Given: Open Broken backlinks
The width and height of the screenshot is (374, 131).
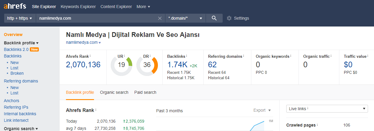Looking at the screenshot, I should pyautogui.click(x=17, y=73).
